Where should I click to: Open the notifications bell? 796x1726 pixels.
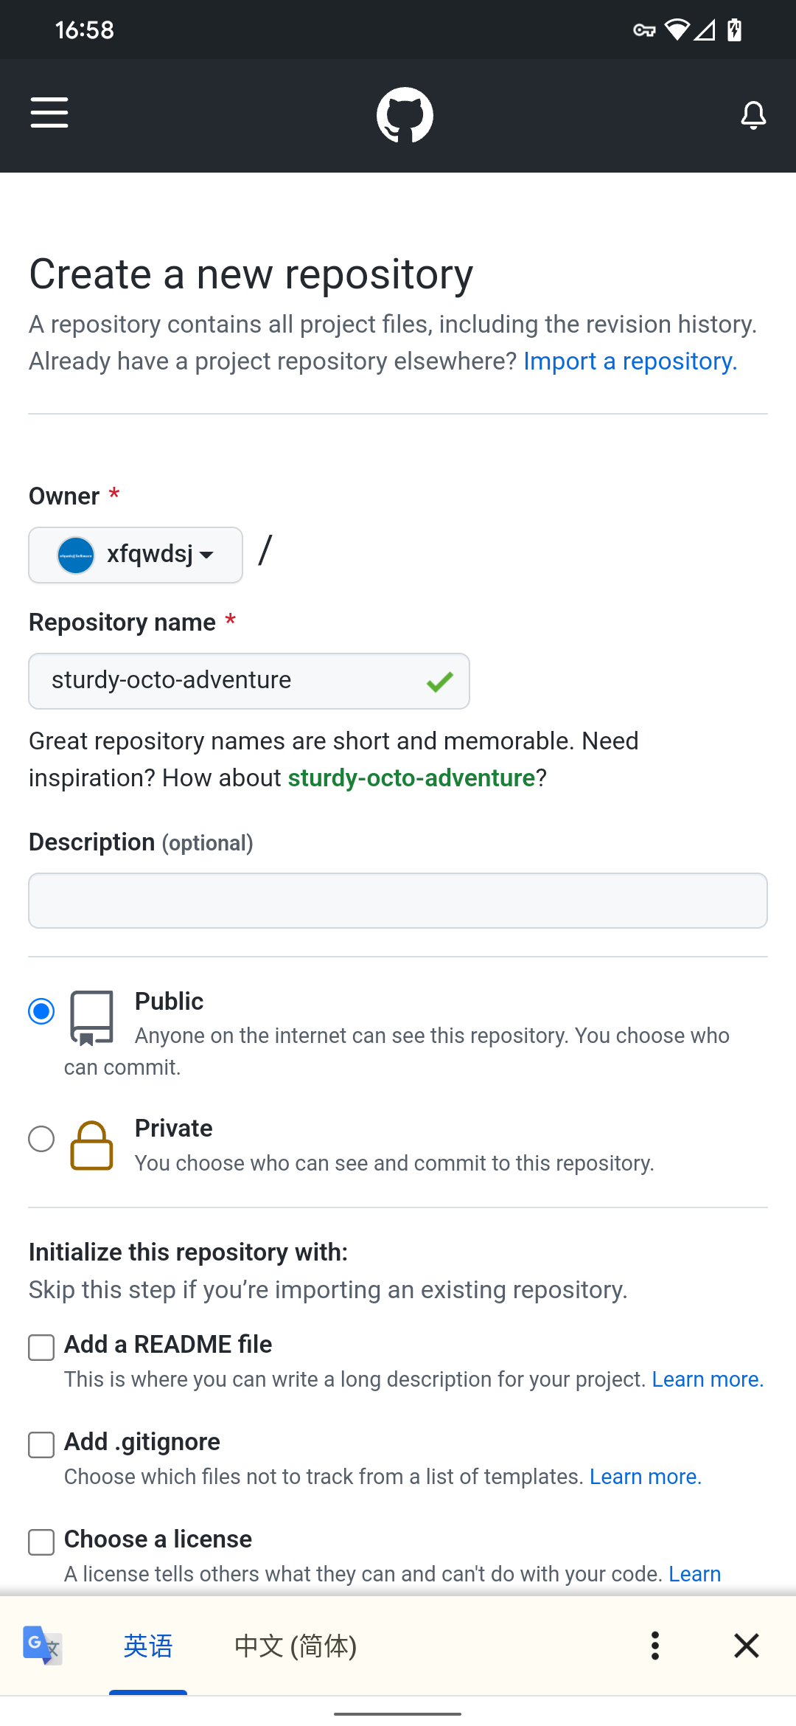753,116
